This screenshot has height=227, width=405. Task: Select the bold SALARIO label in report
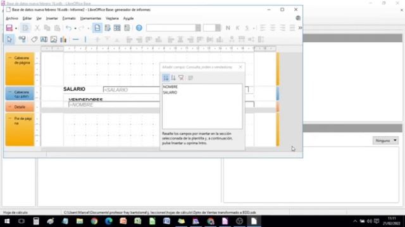75,89
